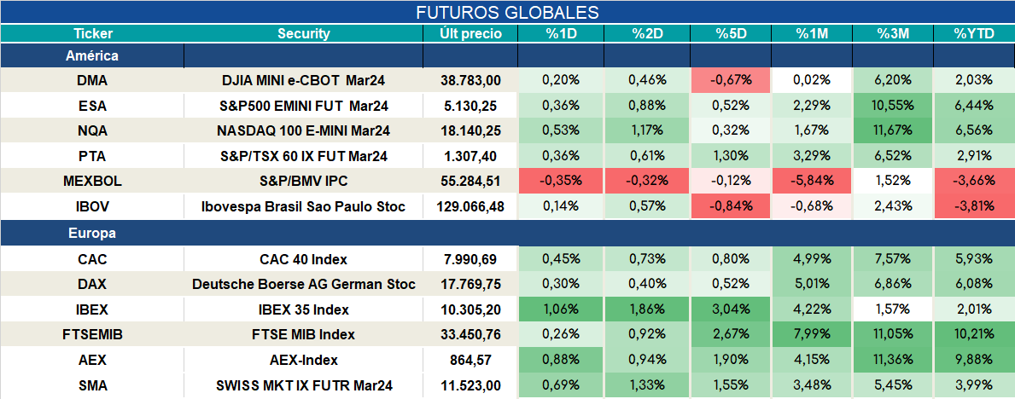
Task: Select the IBEX dark green 3,04% cell
Action: (730, 309)
